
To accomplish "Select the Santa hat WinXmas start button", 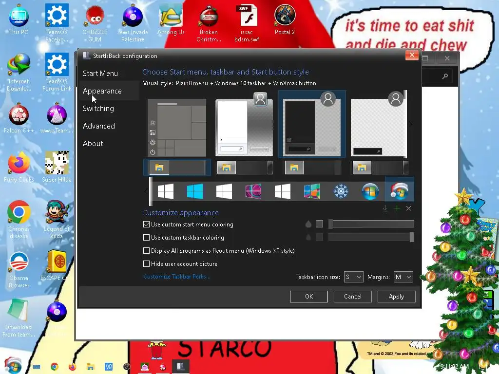I will pyautogui.click(x=400, y=190).
